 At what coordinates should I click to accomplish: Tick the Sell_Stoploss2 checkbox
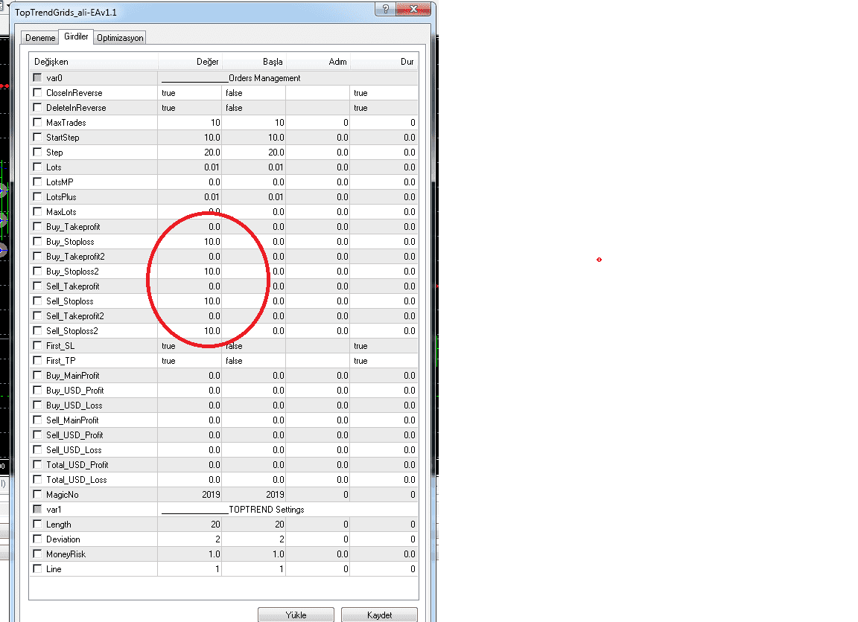pos(37,330)
